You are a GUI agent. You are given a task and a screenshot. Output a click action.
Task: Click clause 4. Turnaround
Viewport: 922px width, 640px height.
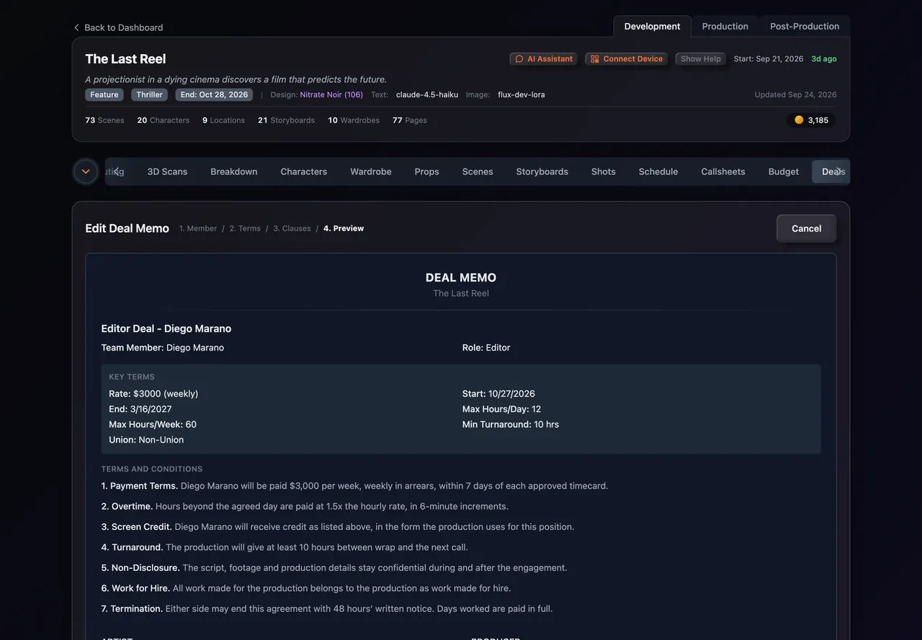click(x=285, y=547)
